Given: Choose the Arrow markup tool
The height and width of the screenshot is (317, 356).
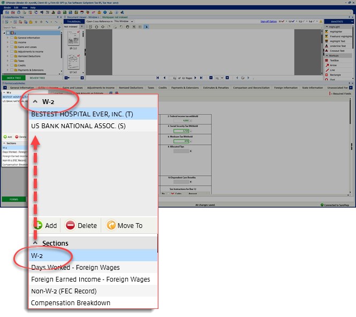Looking at the screenshot, I should (333, 65).
